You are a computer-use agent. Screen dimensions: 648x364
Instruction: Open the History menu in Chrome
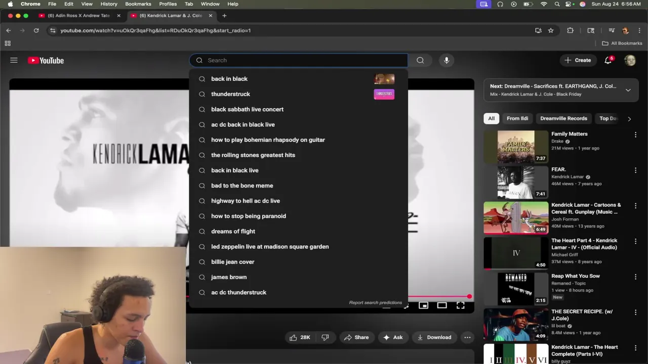(109, 4)
